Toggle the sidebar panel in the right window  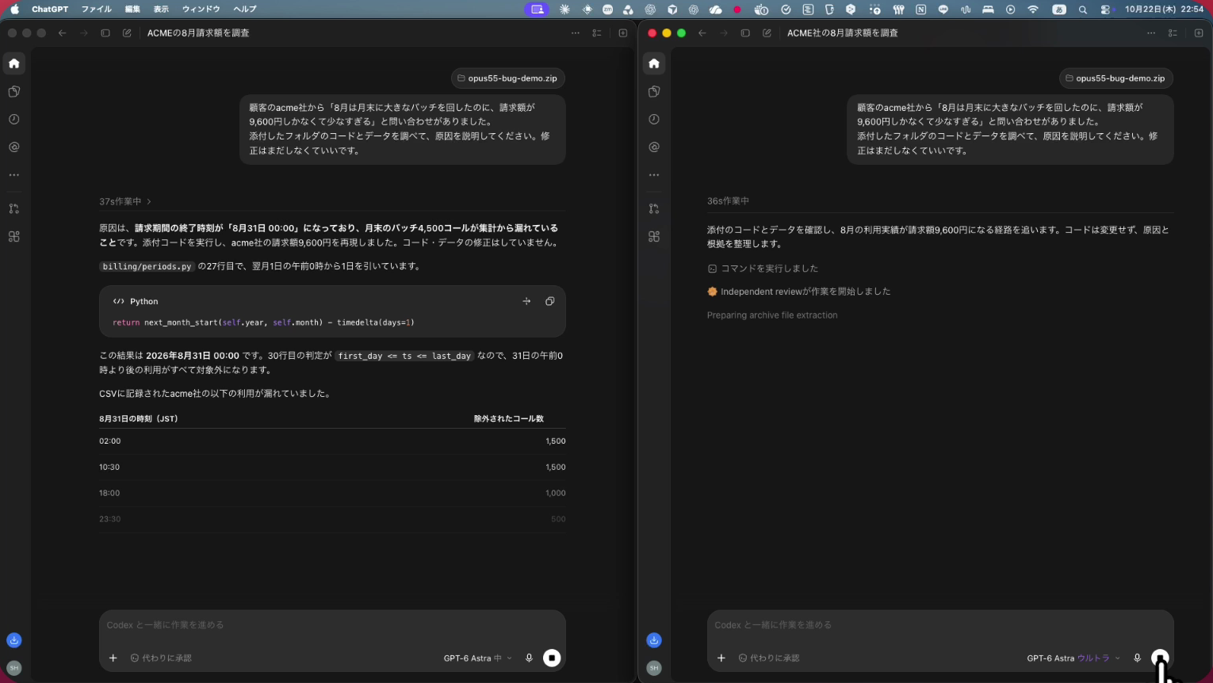coord(745,33)
